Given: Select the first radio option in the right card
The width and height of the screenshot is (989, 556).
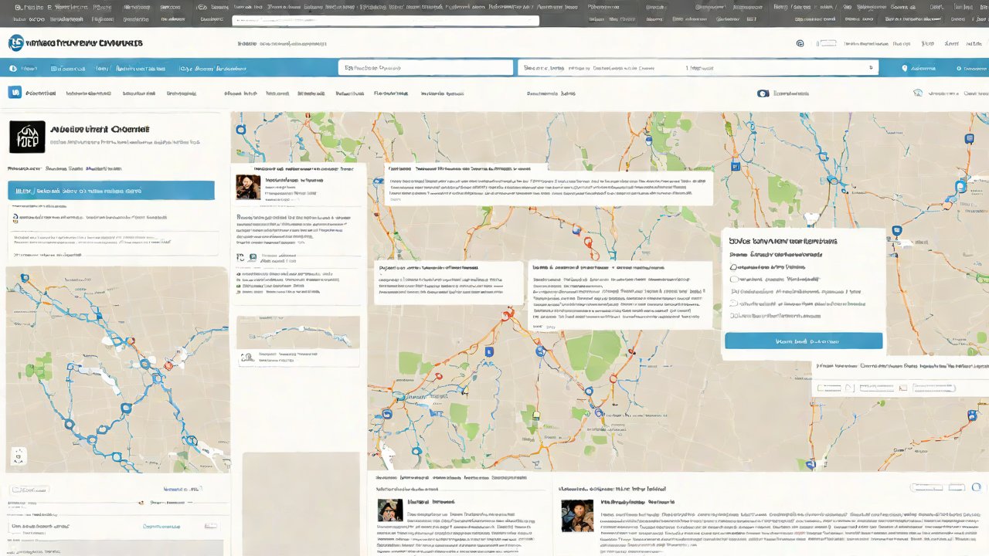Looking at the screenshot, I should click(734, 266).
